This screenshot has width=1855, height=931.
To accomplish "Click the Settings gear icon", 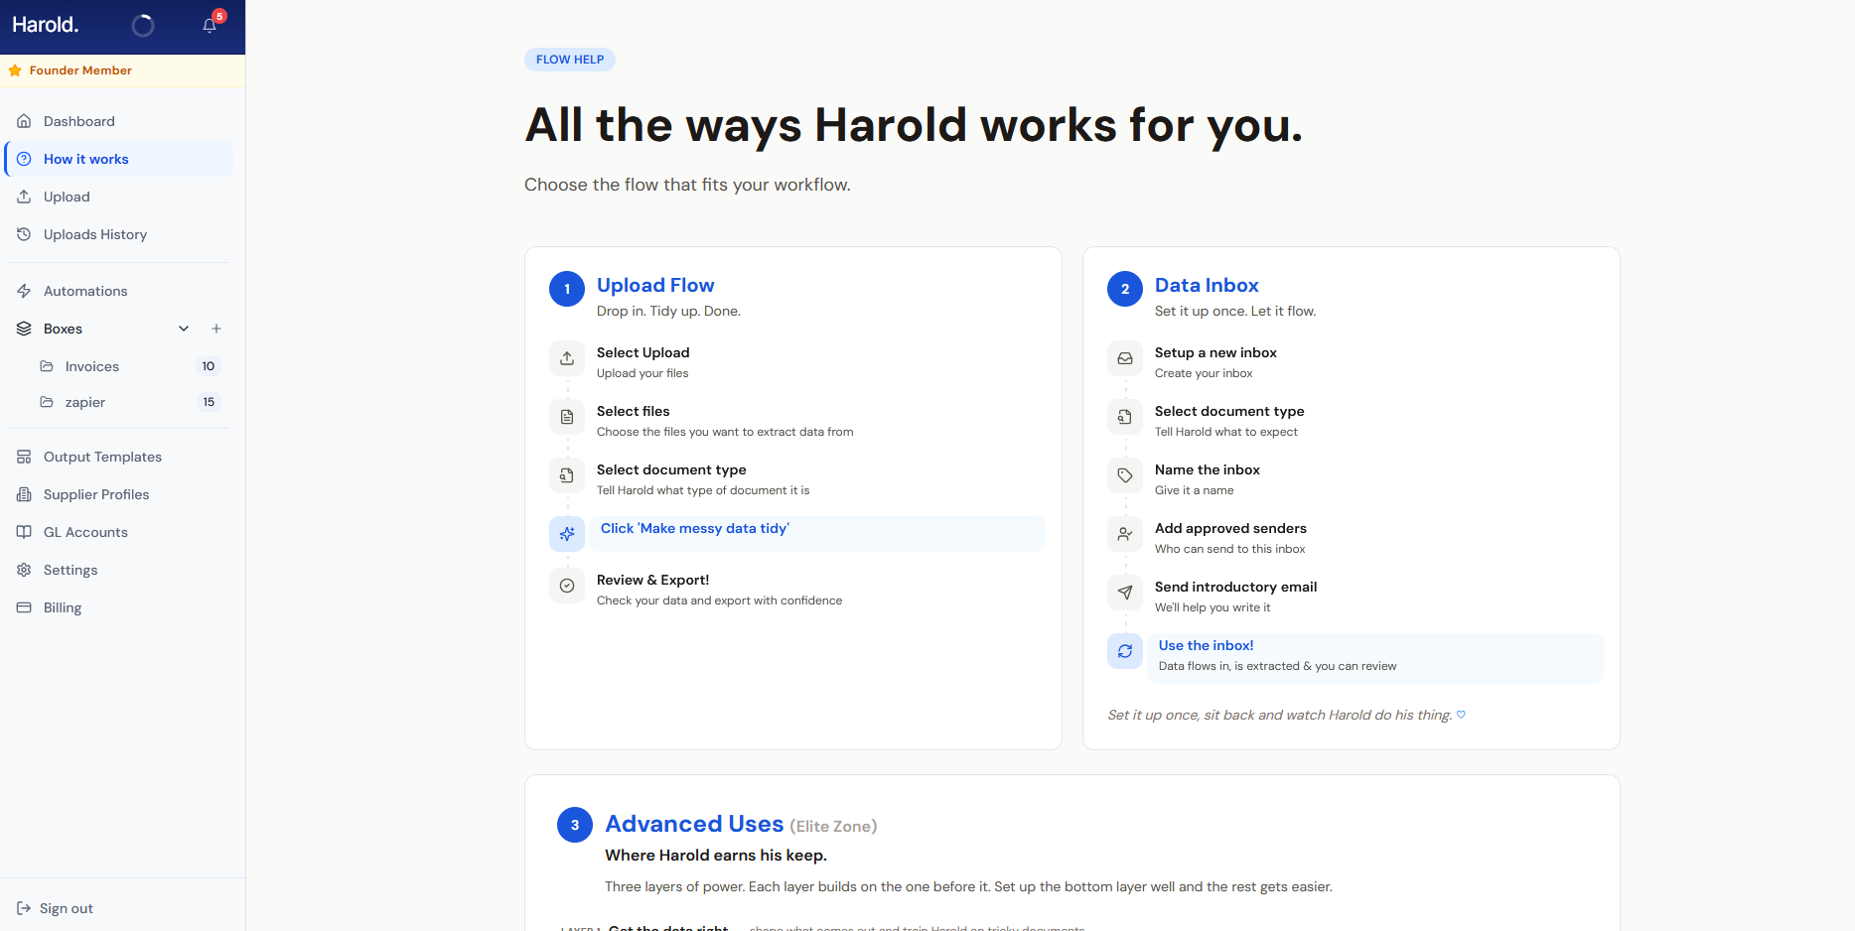I will click(x=24, y=570).
